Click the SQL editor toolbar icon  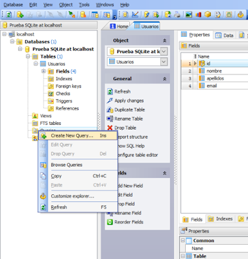tap(125, 15)
